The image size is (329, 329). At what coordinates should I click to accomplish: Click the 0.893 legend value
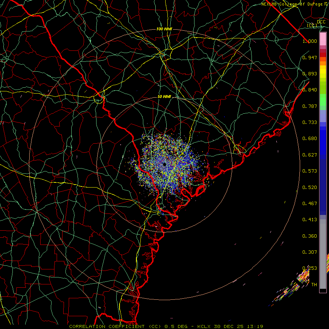[x=310, y=73]
